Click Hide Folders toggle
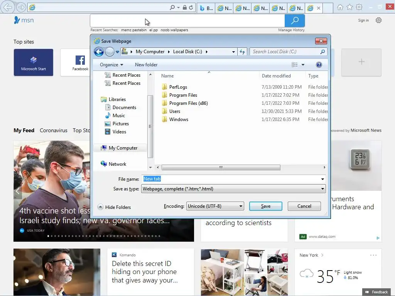Image resolution: width=395 pixels, height=296 pixels. (114, 207)
